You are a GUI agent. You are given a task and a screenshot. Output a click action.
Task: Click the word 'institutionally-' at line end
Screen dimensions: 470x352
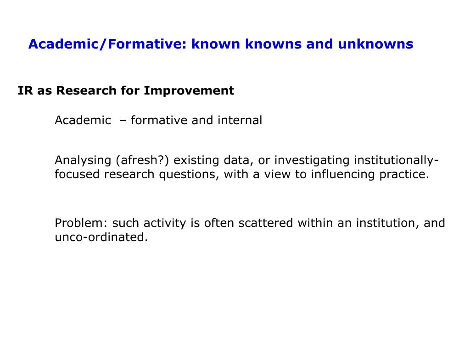click(396, 160)
